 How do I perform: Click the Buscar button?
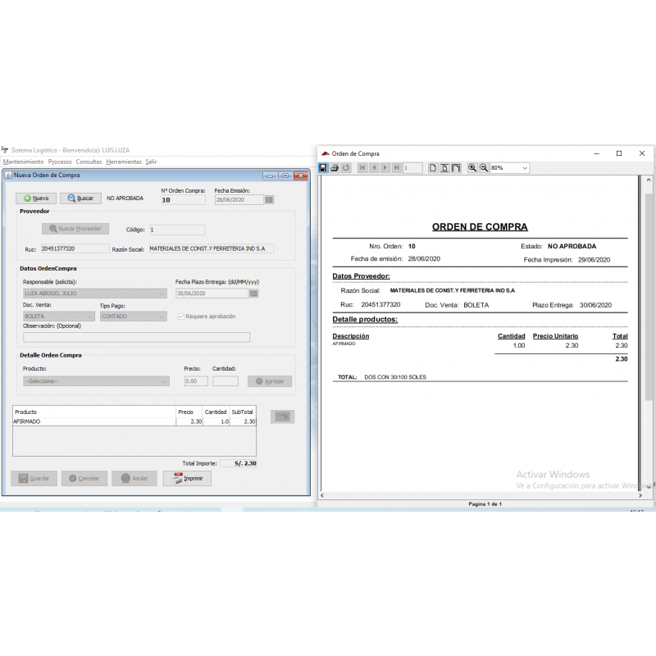[80, 198]
